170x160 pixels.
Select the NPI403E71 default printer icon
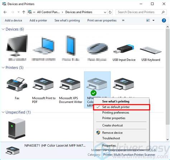click(97, 84)
